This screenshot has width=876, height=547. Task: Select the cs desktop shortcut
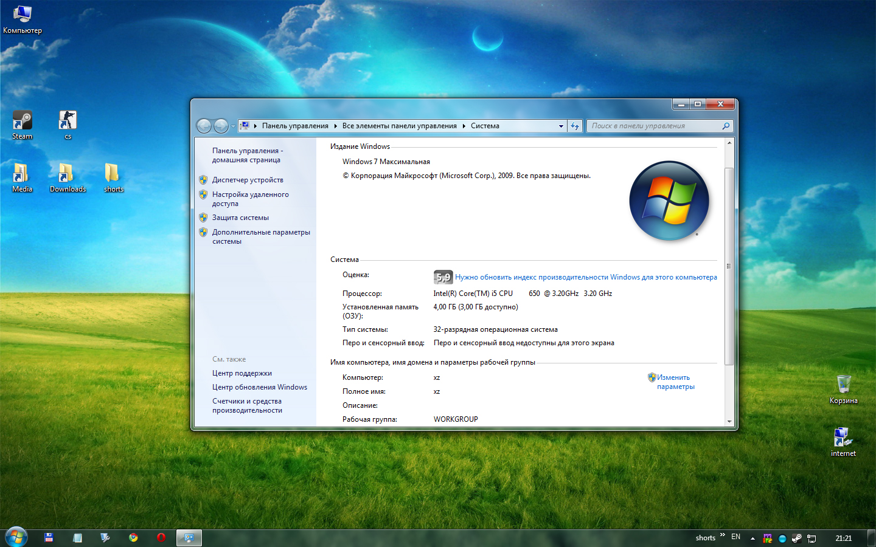point(68,125)
